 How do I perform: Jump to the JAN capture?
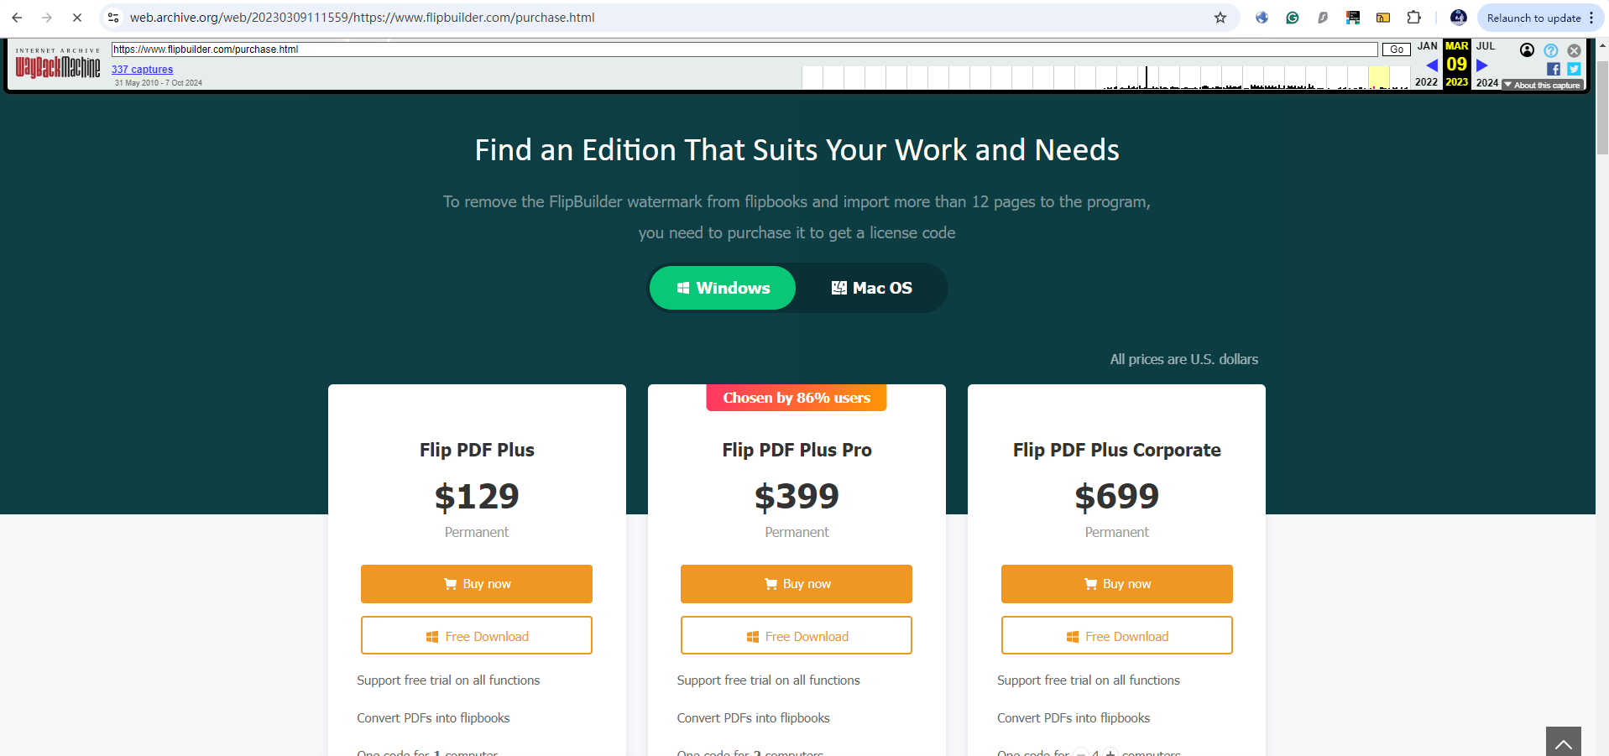coord(1427,46)
